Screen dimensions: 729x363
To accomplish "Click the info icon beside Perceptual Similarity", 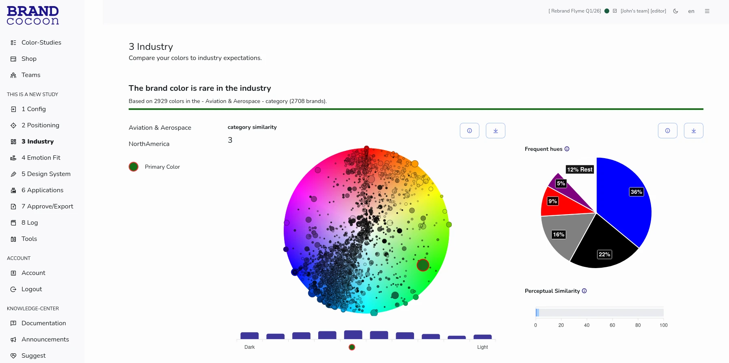I will 584,291.
